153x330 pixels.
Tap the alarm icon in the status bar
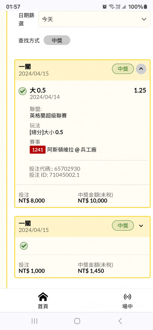[x=104, y=7]
